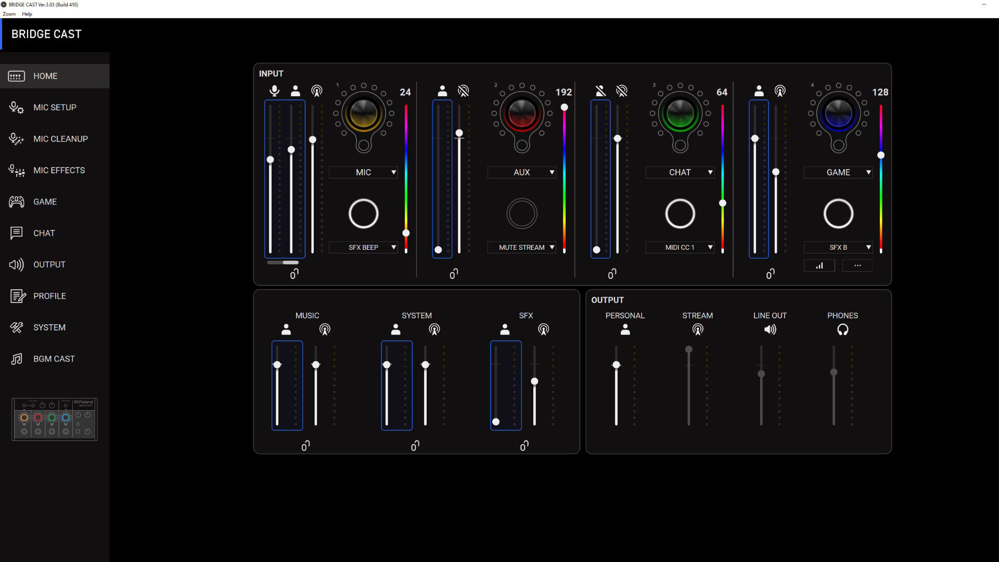This screenshot has height=562, width=999.
Task: Open the CHAT source dropdown
Action: point(680,172)
